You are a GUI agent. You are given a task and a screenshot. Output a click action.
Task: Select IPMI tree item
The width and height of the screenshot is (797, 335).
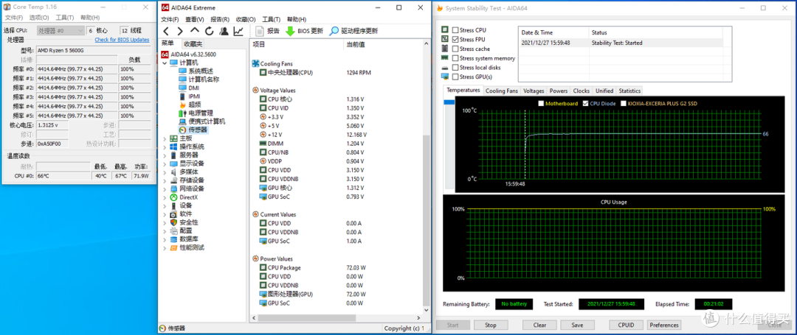pyautogui.click(x=190, y=96)
